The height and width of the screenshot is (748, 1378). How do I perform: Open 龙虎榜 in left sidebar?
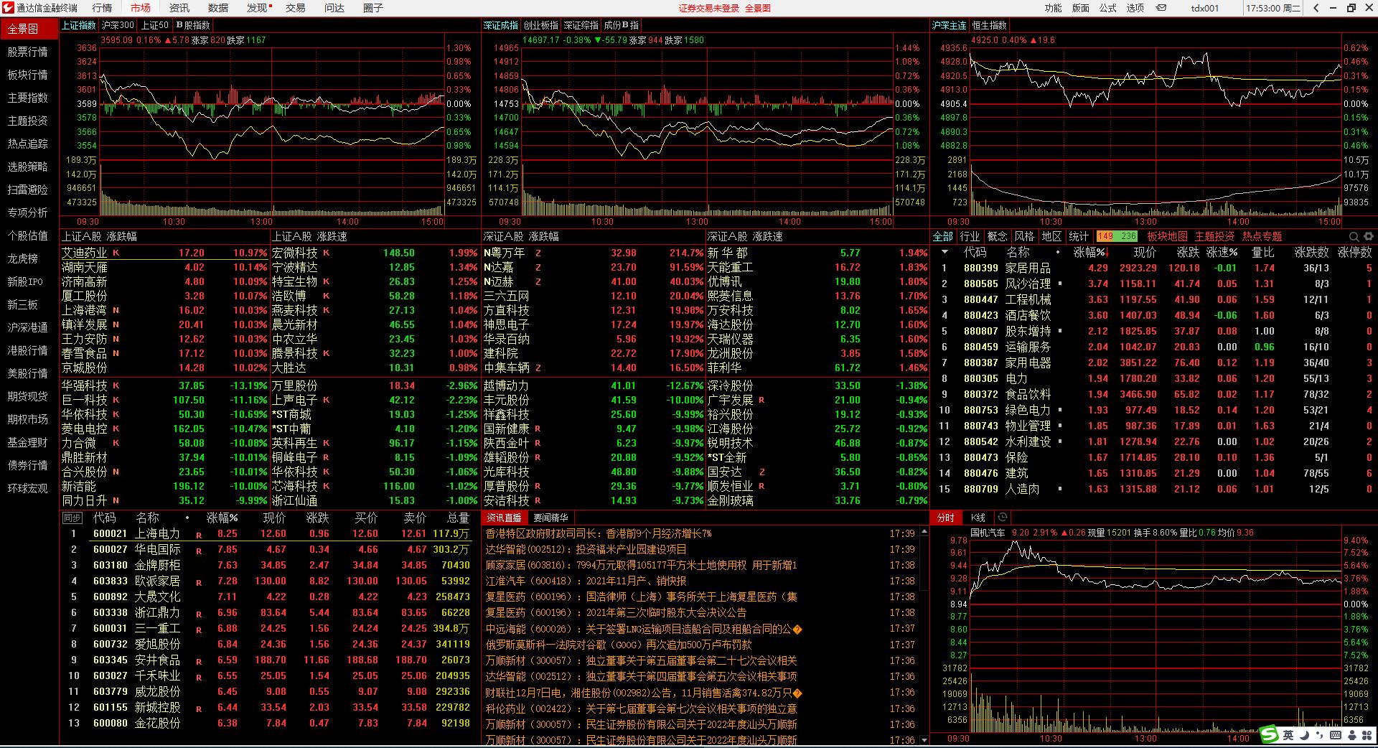(22, 258)
